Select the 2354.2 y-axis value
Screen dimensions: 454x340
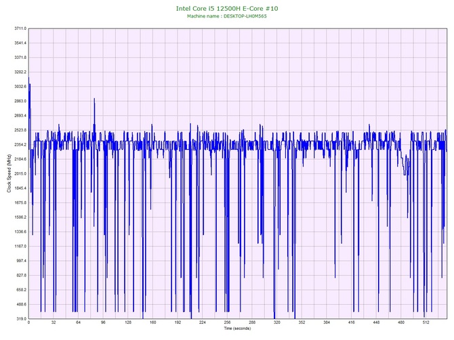click(x=20, y=144)
